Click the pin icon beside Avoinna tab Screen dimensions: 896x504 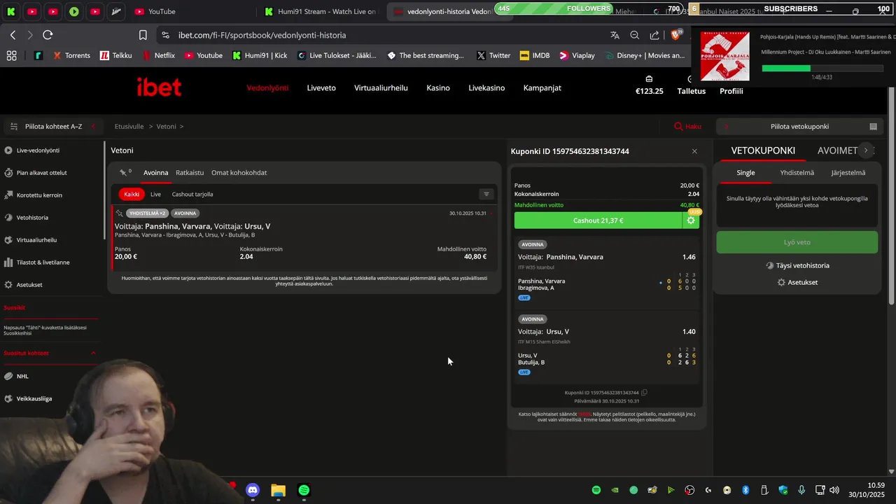[x=125, y=172]
